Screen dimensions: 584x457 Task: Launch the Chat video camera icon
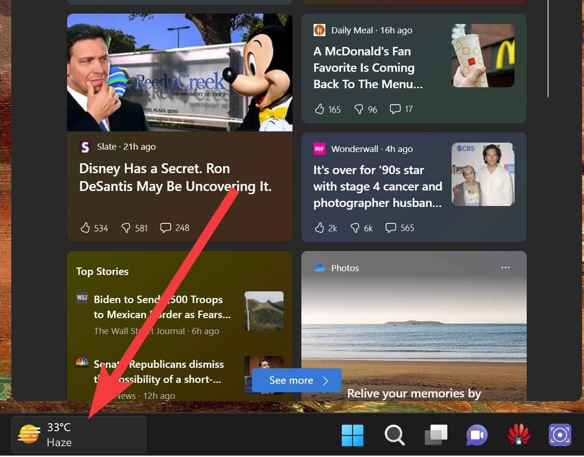477,435
